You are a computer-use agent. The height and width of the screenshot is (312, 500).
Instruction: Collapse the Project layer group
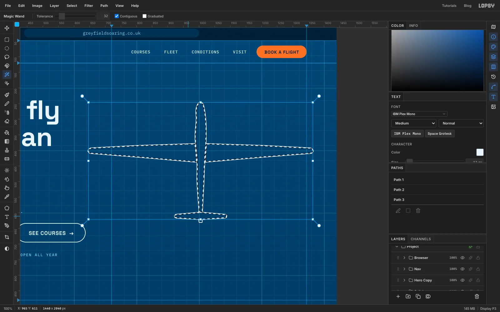(x=397, y=247)
